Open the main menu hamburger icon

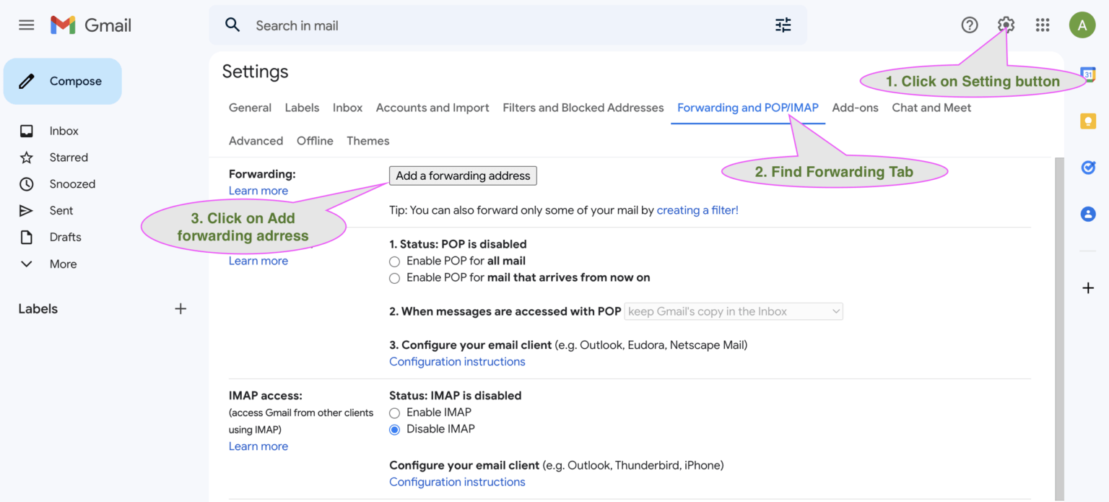point(26,24)
